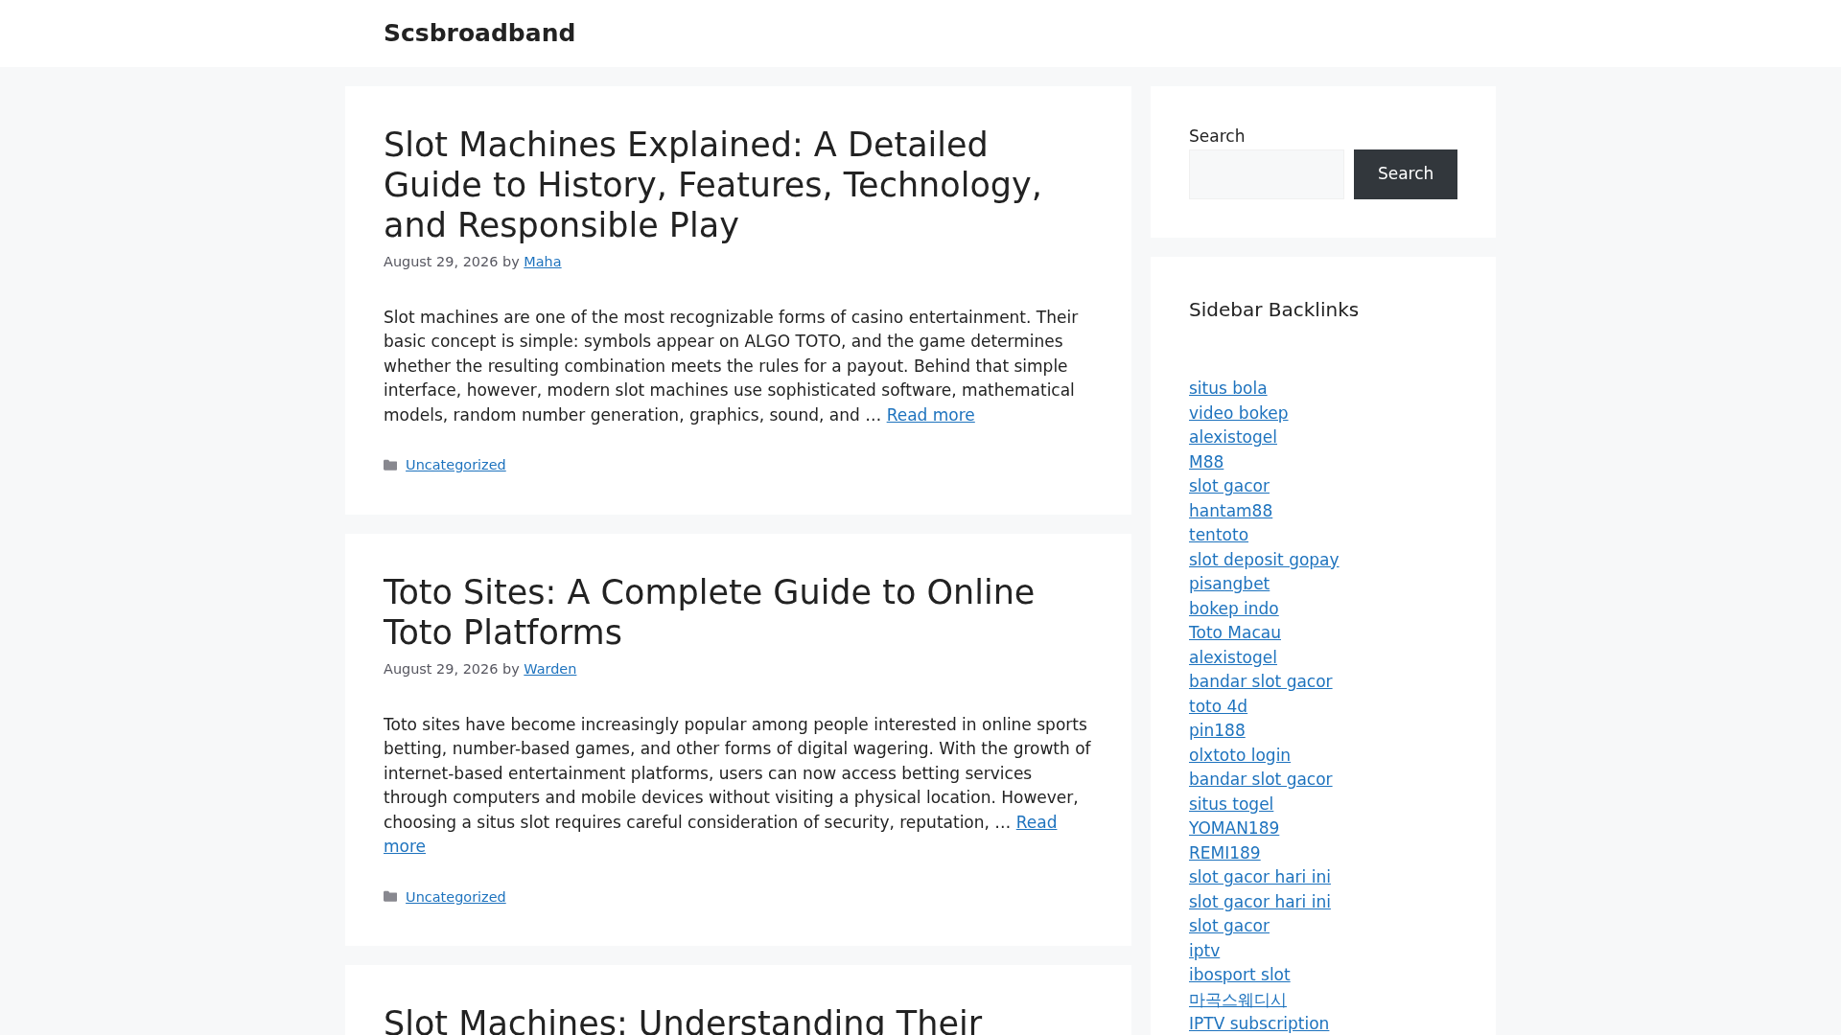Open the M88 sidebar link
Image resolution: width=1841 pixels, height=1035 pixels.
point(1206,462)
